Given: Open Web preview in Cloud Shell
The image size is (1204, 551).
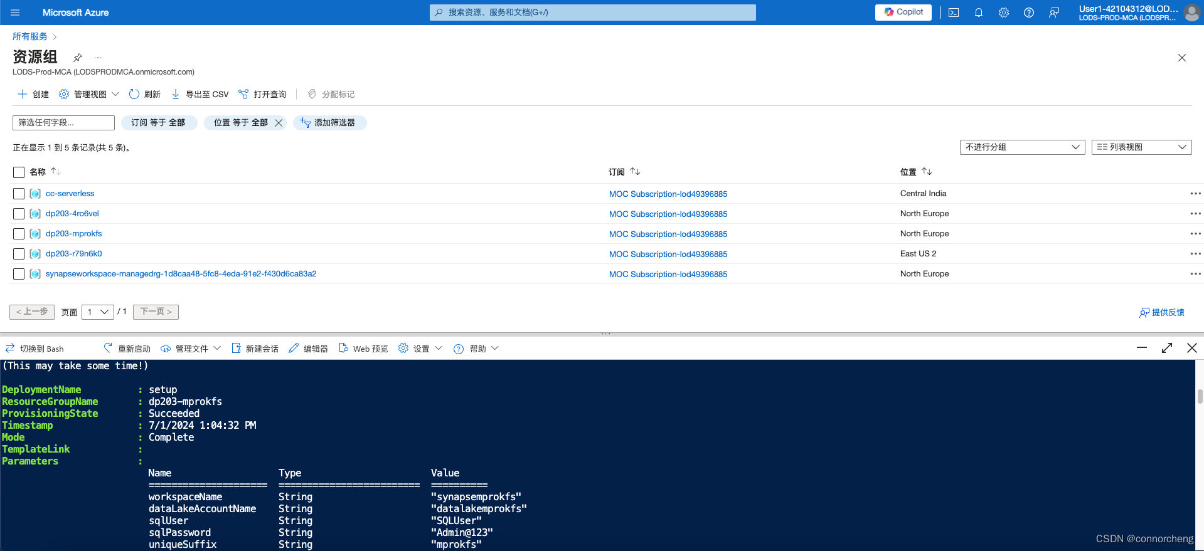Looking at the screenshot, I should point(363,349).
